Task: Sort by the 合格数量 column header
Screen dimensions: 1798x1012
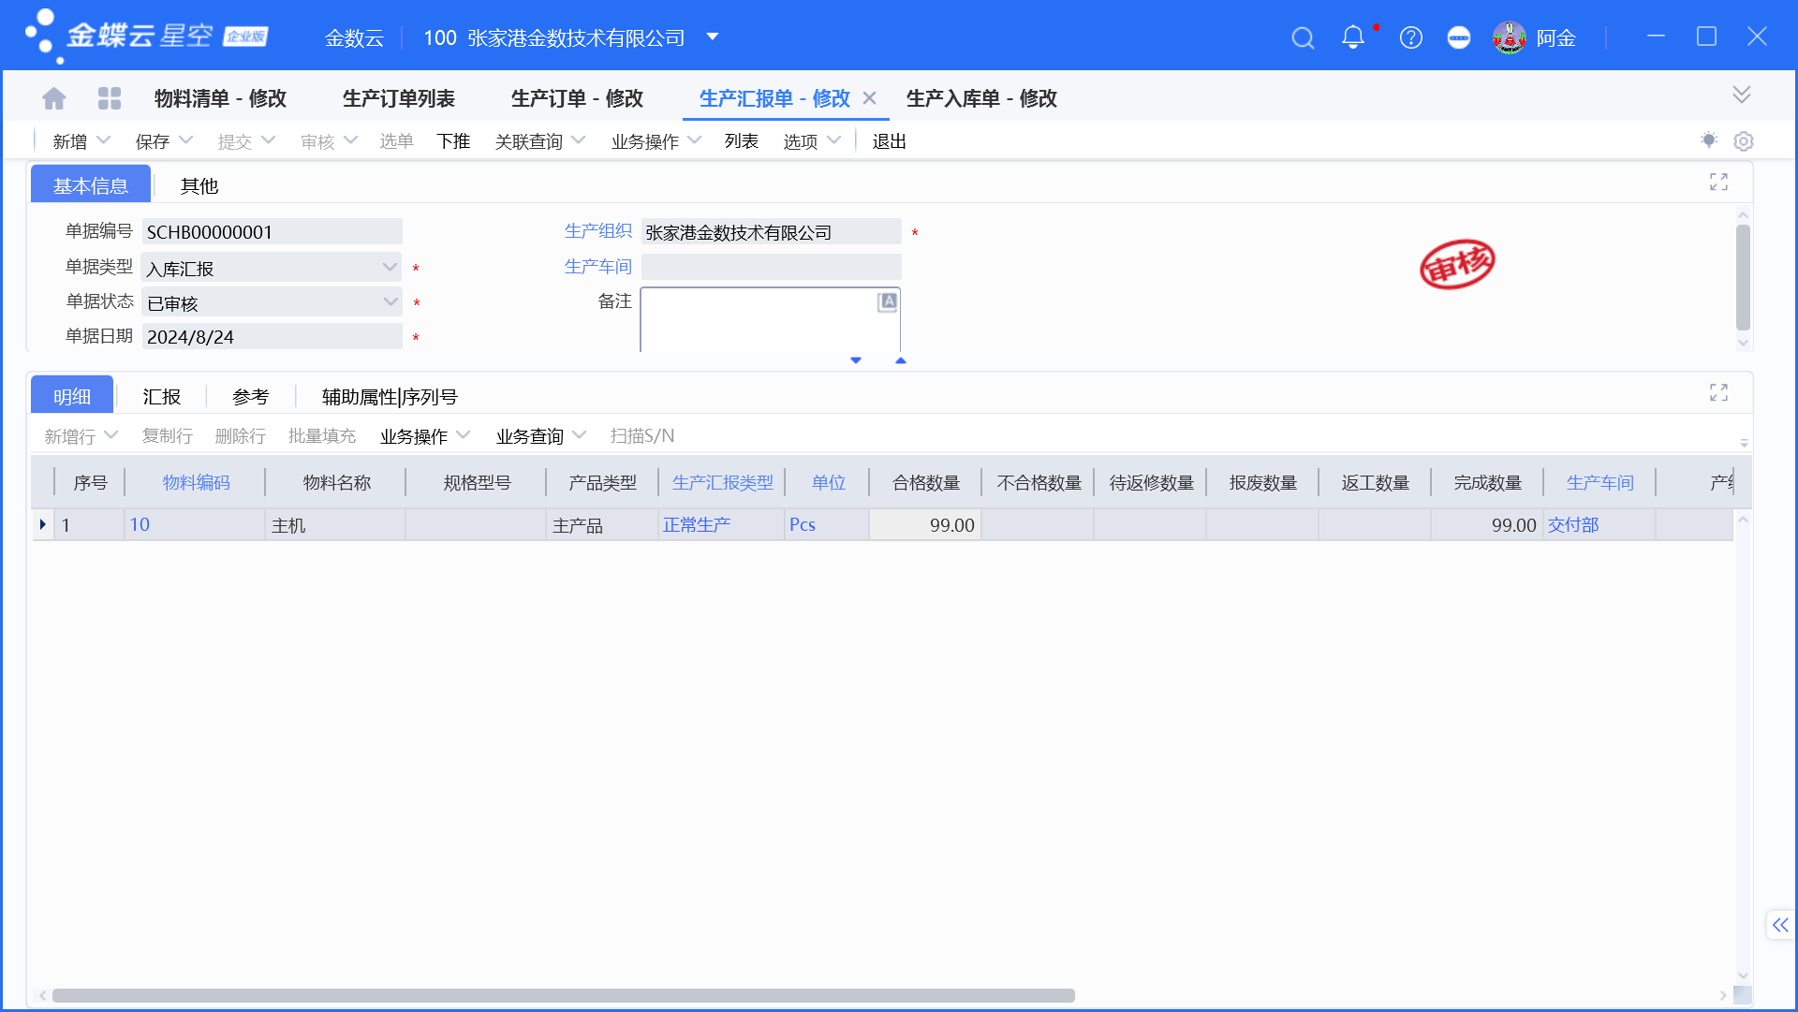Action: point(925,482)
